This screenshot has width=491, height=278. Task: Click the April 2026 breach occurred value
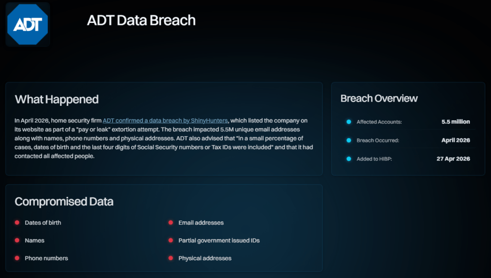point(456,140)
